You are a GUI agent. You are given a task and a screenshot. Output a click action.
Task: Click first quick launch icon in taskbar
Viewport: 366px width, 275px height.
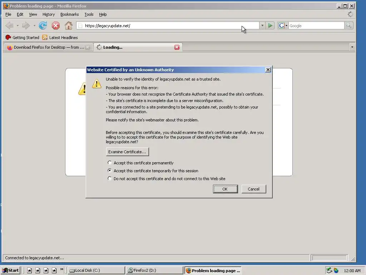[x=29, y=270]
